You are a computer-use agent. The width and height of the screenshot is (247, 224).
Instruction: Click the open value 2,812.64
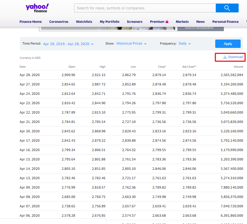[68, 94]
